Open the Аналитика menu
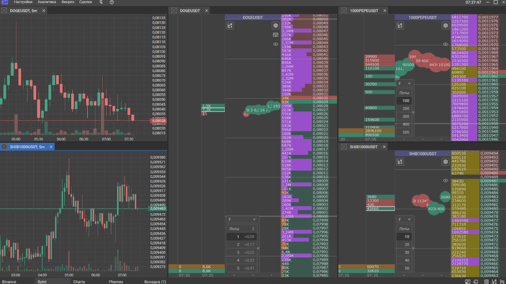 click(x=47, y=2)
